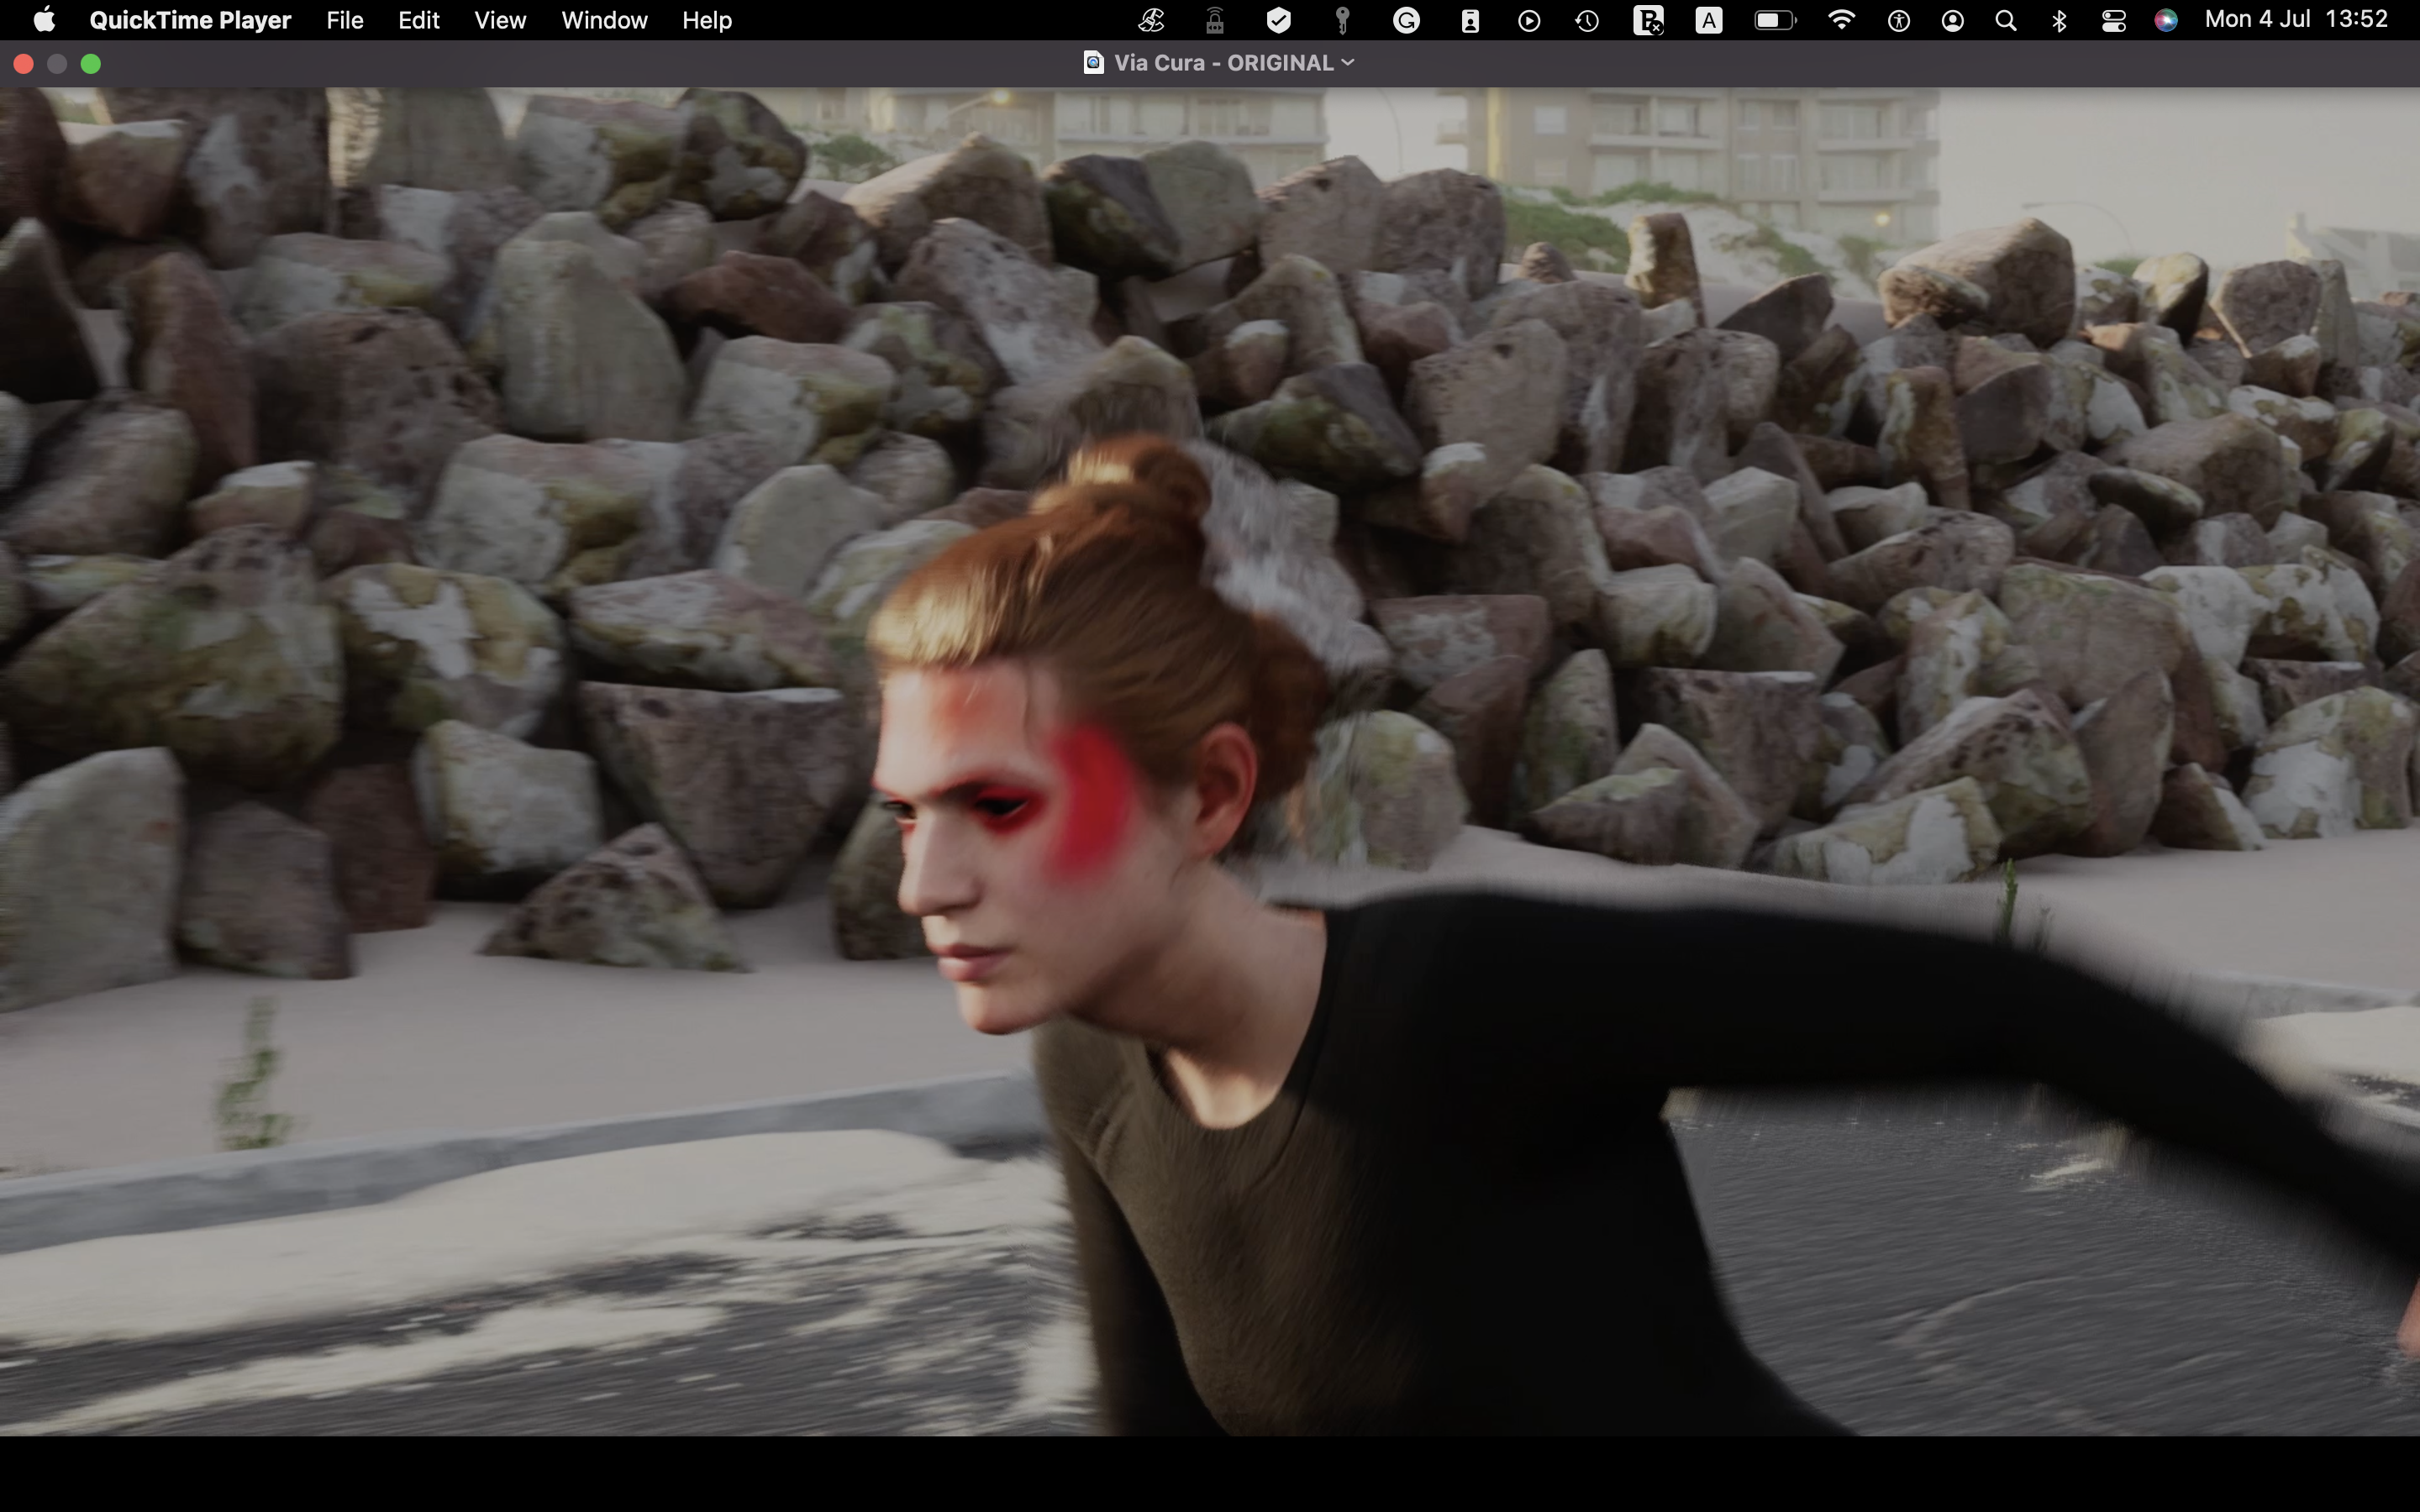Open the Window menu
Image resolution: width=2420 pixels, height=1512 pixels.
coord(604,20)
